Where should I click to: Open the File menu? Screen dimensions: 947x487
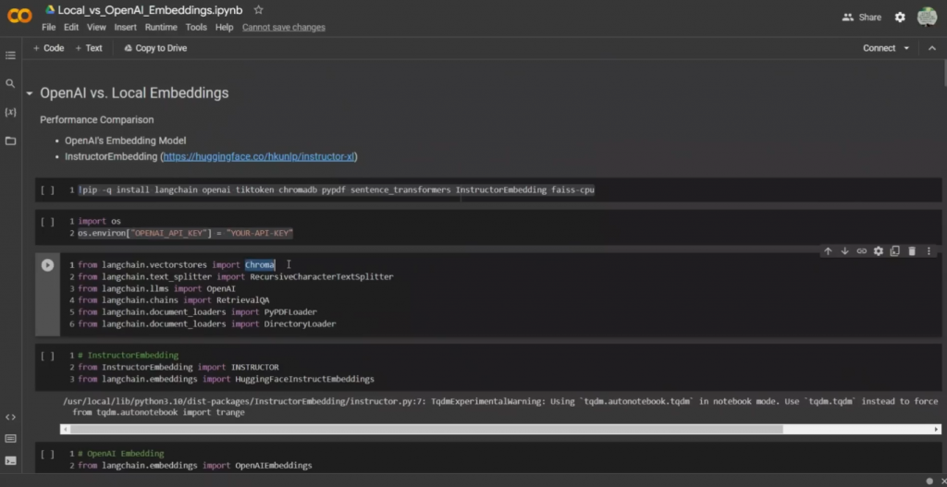click(48, 27)
